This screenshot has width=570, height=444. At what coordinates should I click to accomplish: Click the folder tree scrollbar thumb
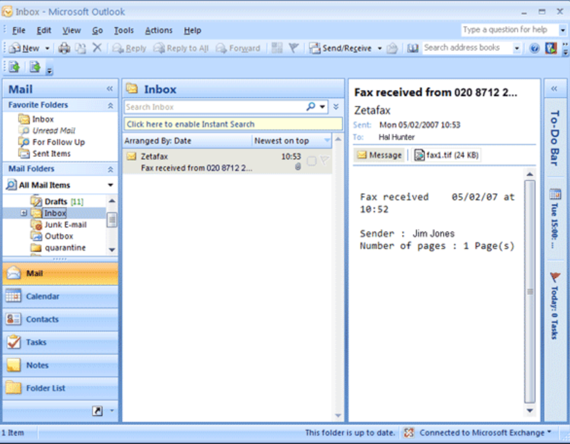coord(112,220)
